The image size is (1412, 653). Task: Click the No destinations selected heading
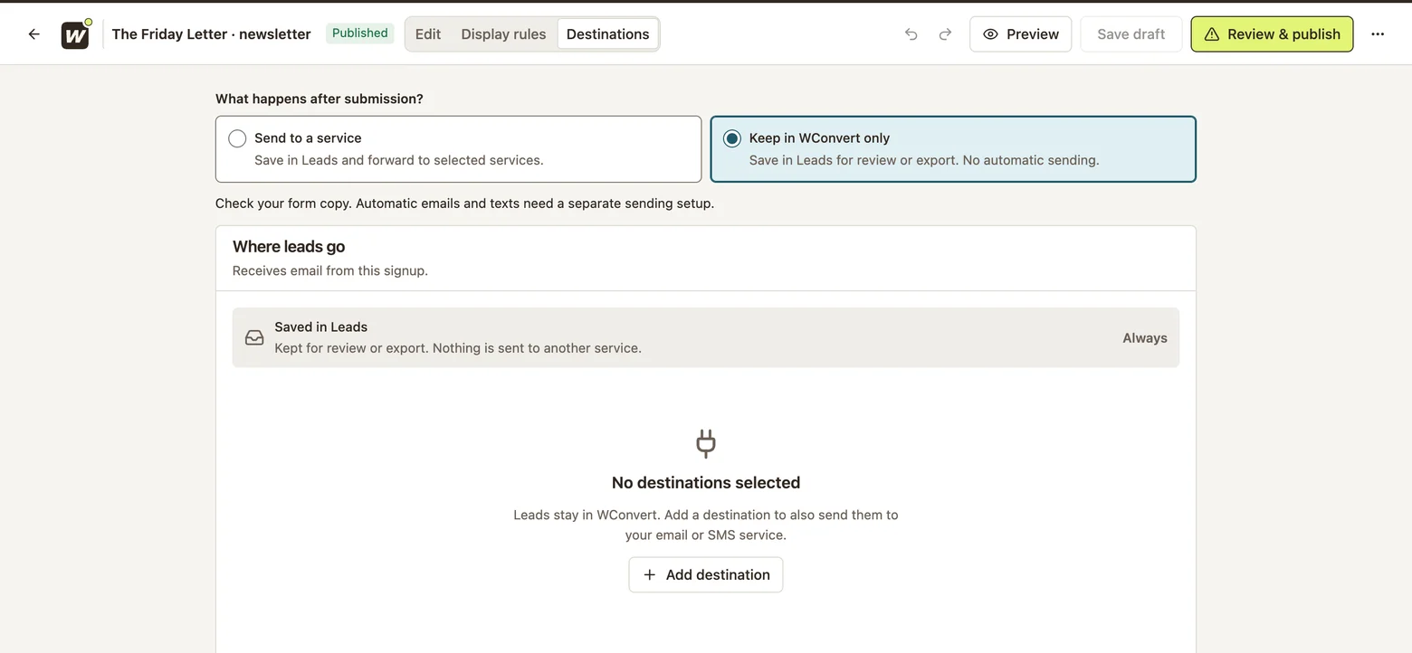pyautogui.click(x=706, y=483)
